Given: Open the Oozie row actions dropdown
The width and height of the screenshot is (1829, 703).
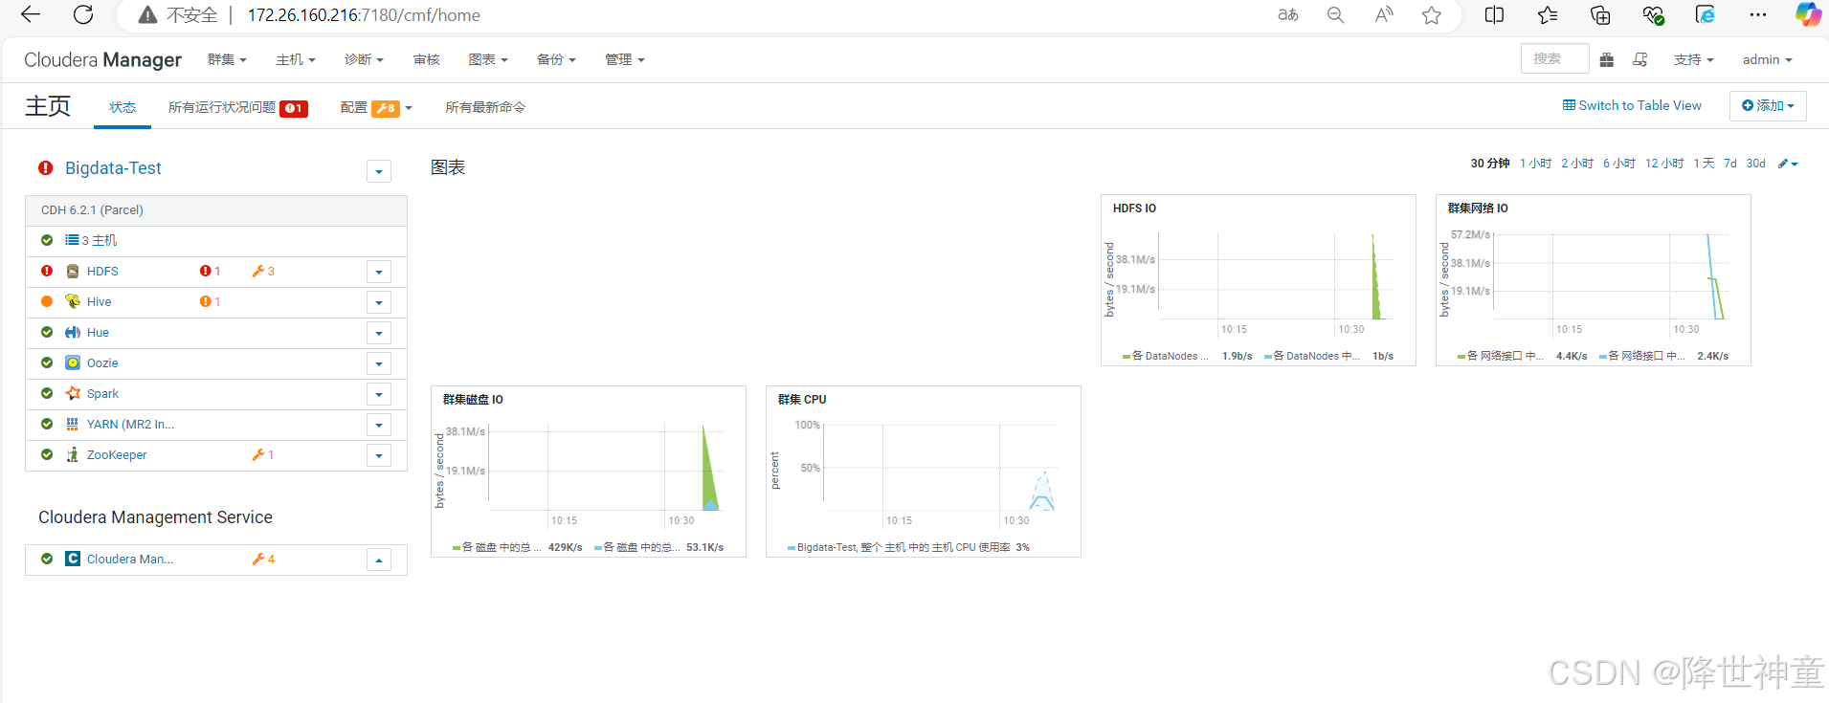Looking at the screenshot, I should coord(379,363).
